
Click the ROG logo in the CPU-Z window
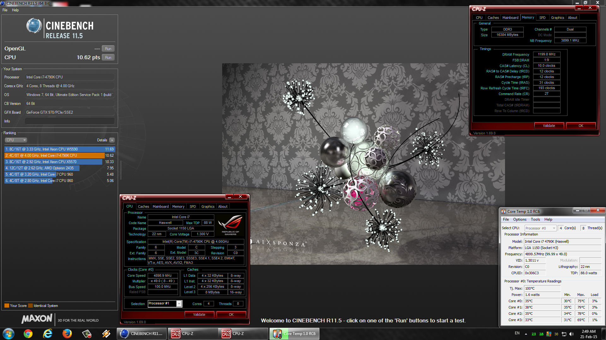[x=230, y=225]
